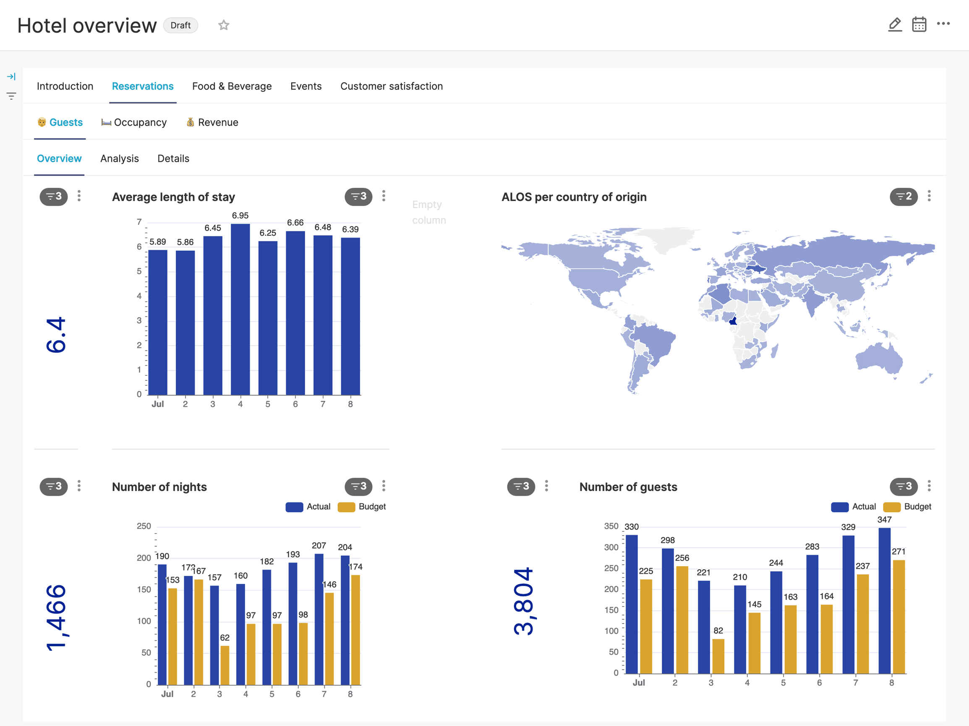This screenshot has width=969, height=726.
Task: Open the filter panel icon
Action: [x=11, y=96]
